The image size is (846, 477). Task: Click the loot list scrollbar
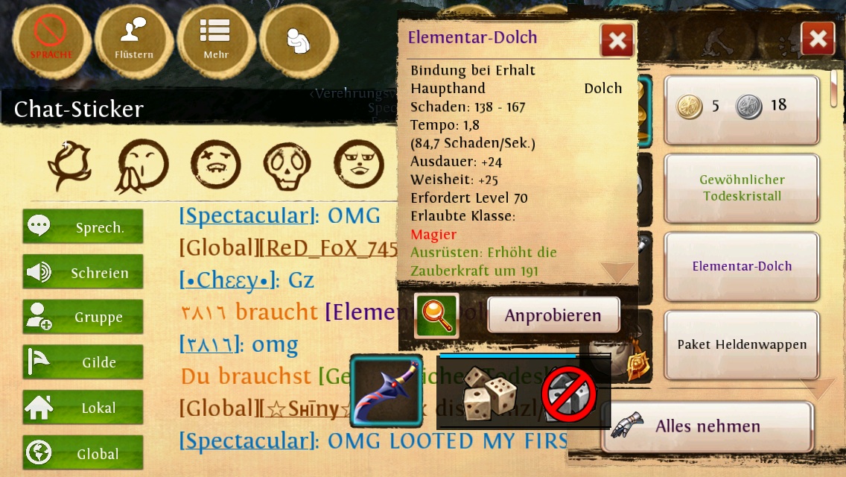[834, 89]
